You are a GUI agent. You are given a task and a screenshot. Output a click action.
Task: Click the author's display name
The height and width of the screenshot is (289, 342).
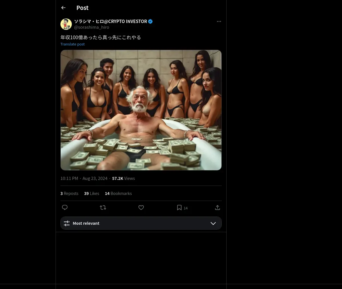coord(110,21)
